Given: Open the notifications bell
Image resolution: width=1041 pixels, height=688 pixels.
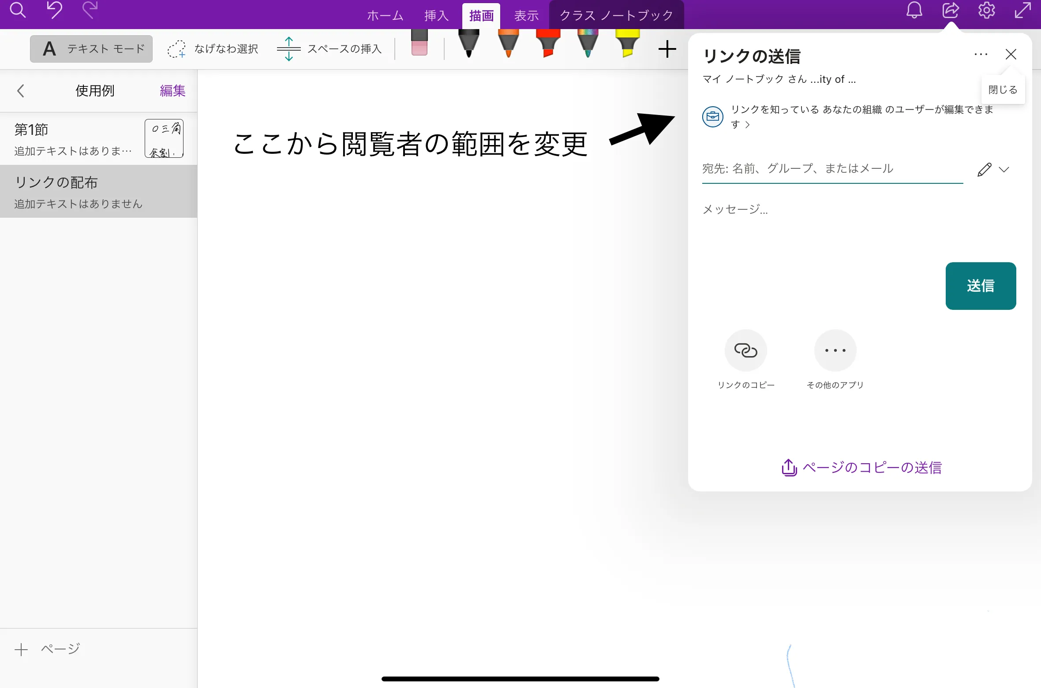Looking at the screenshot, I should coord(914,11).
